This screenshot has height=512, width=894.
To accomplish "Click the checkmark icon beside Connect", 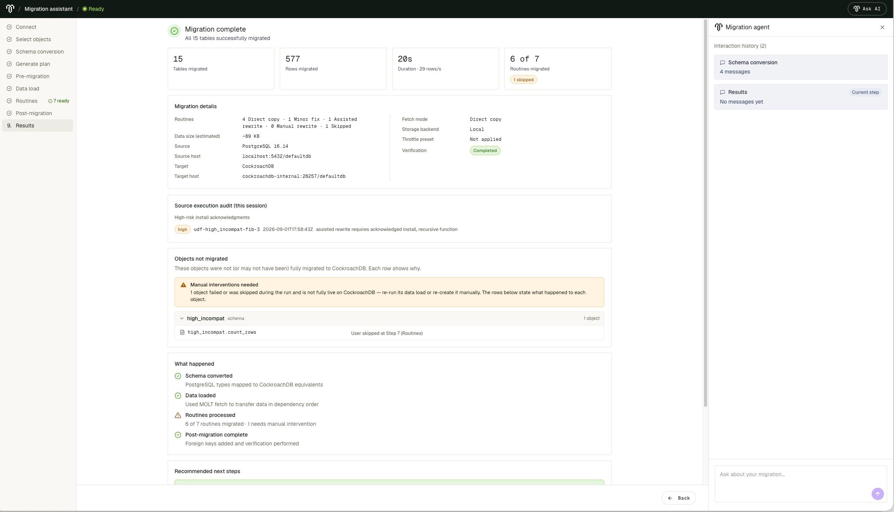I will 9,27.
